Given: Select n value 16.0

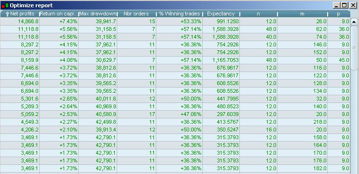Looking at the screenshot, I should (x=271, y=130).
